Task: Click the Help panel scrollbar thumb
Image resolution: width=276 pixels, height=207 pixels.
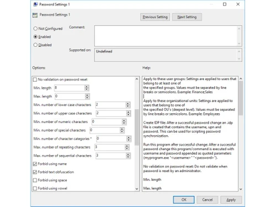Action: (x=241, y=98)
